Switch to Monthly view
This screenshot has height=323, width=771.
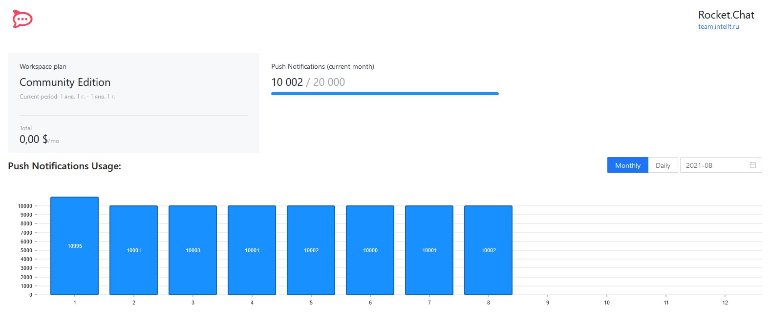pyautogui.click(x=627, y=165)
